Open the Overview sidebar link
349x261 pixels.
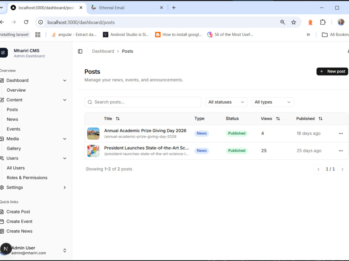(16, 90)
